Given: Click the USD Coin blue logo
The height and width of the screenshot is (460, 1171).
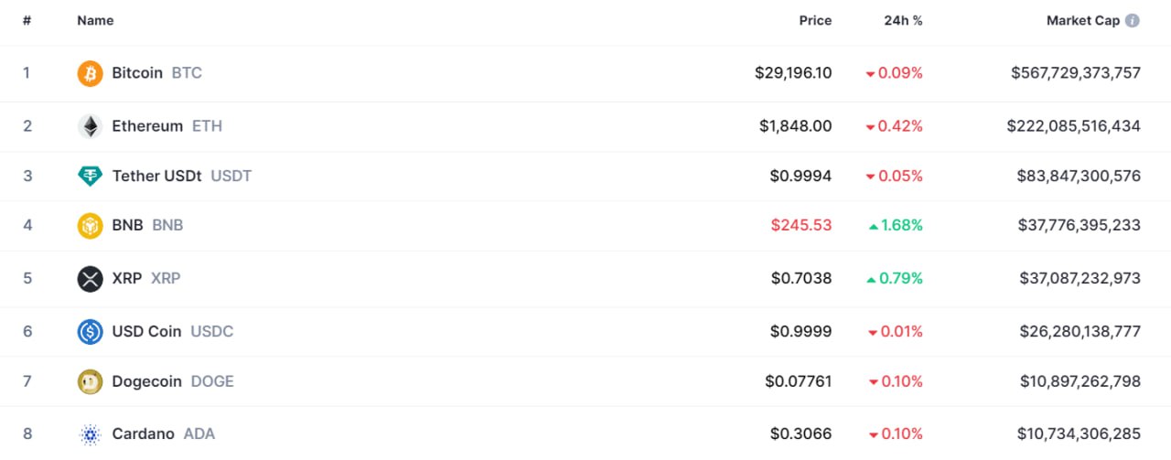Looking at the screenshot, I should (x=90, y=332).
